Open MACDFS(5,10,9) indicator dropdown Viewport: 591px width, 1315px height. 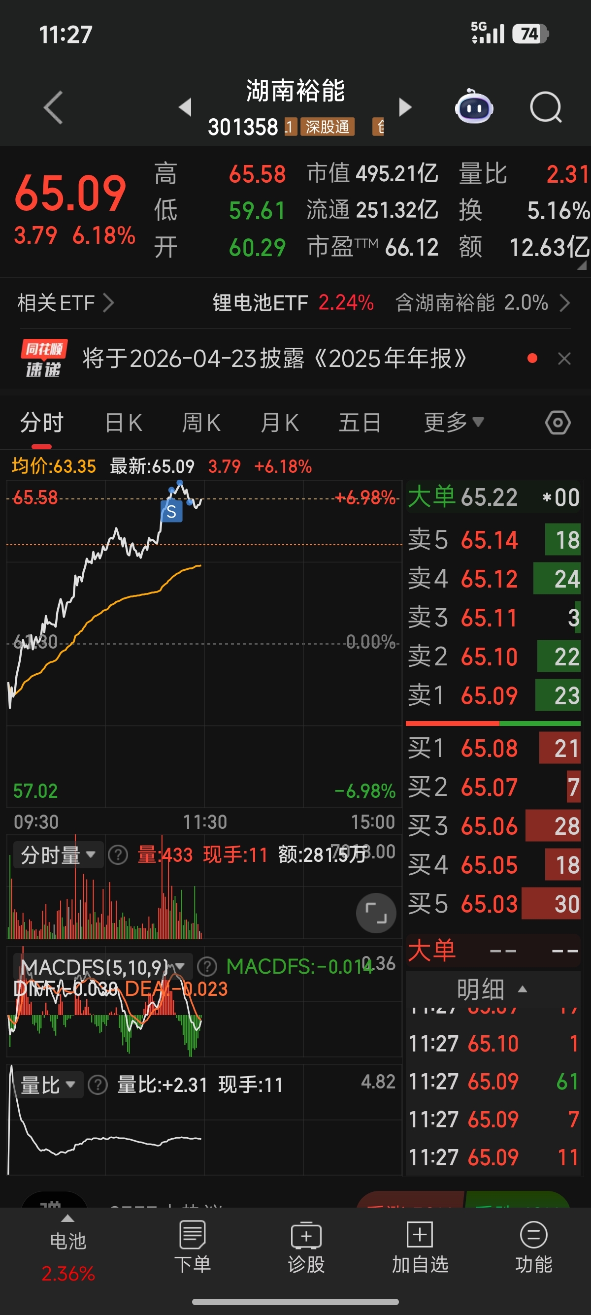tap(102, 966)
